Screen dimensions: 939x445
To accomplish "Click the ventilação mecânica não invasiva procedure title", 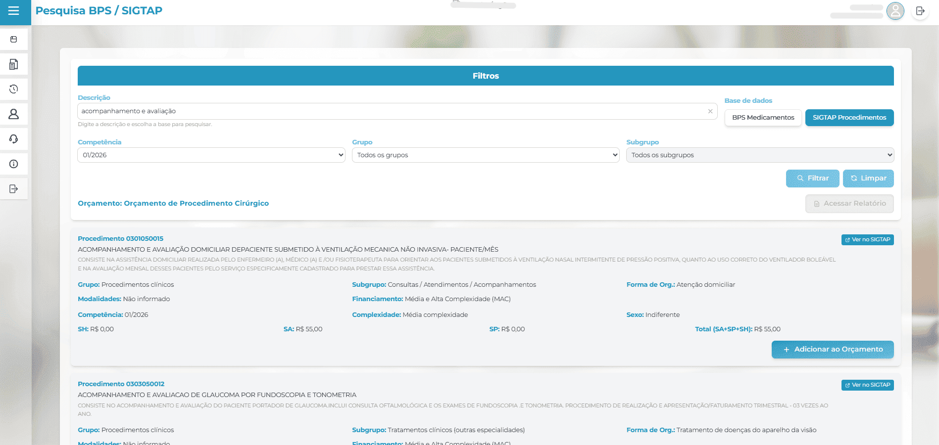I will coord(288,250).
